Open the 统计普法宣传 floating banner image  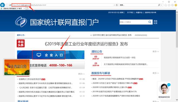point(17,67)
